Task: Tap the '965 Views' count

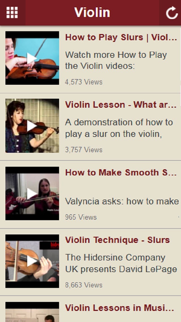Action: pos(81,217)
